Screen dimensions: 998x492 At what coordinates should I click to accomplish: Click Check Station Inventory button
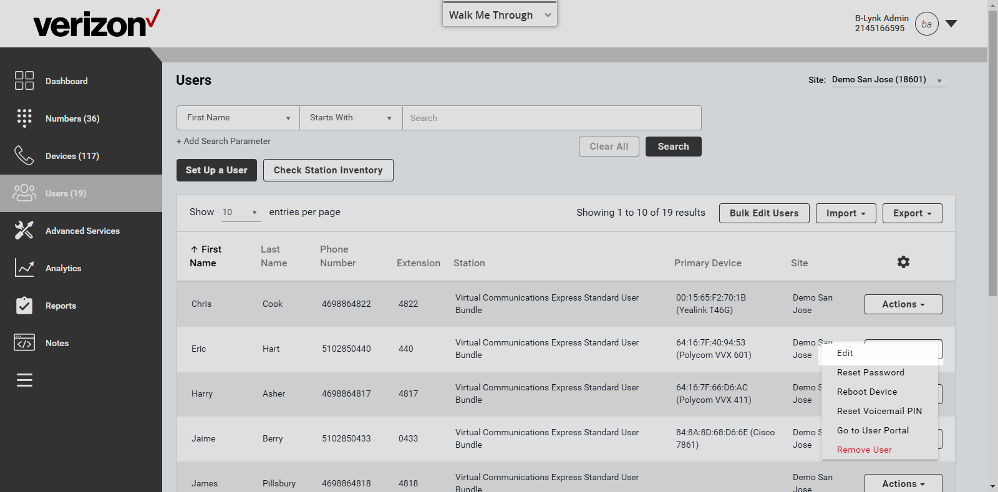coord(328,170)
